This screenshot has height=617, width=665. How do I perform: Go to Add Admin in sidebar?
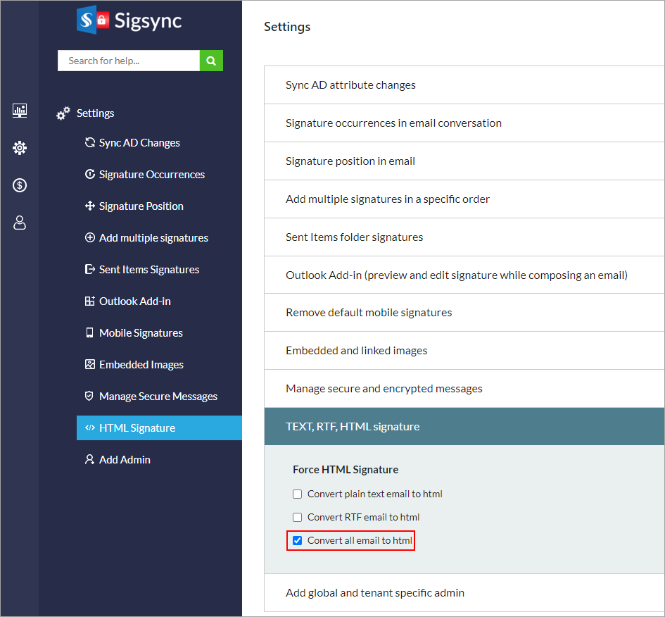[x=125, y=460]
